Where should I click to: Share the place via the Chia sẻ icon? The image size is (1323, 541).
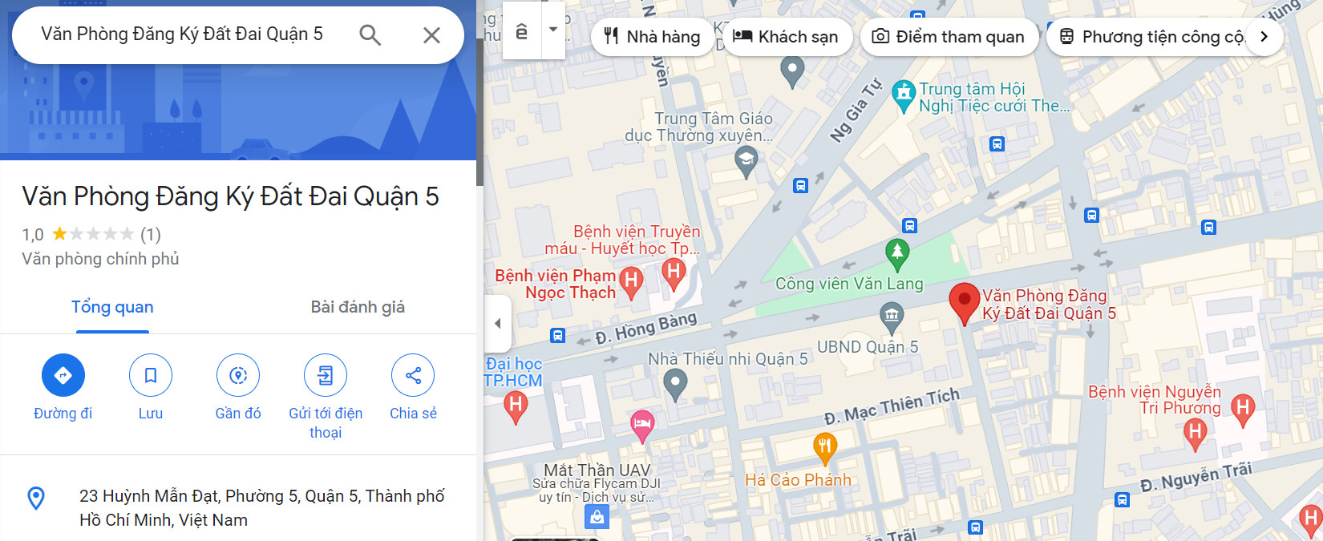413,375
